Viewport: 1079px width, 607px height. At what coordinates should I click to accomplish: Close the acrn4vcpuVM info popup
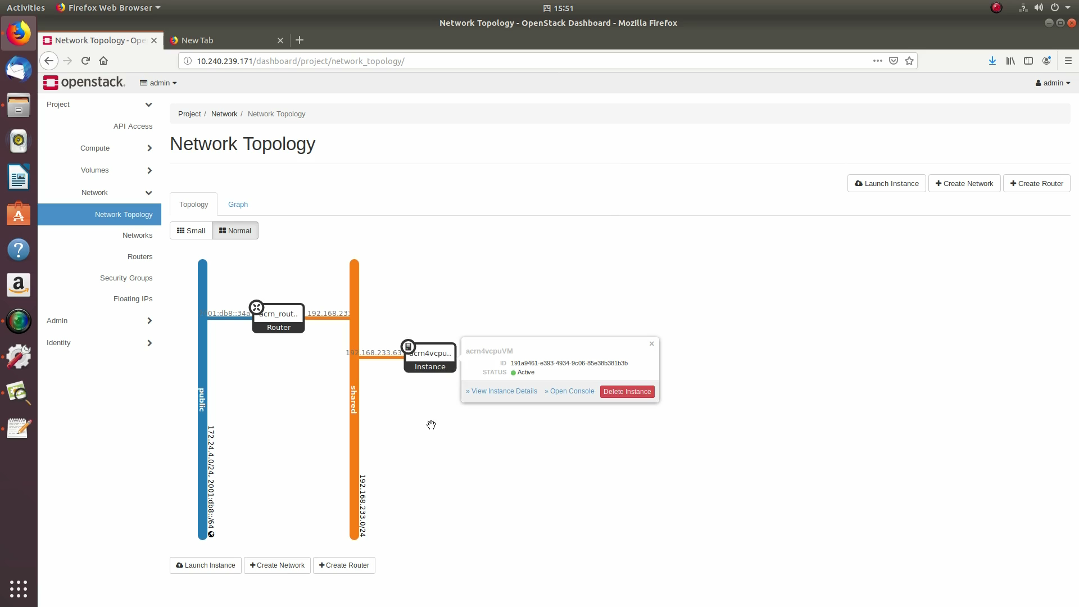pyautogui.click(x=652, y=343)
